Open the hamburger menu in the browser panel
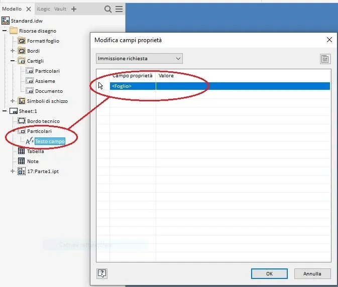This screenshot has height=287, width=338. coord(119,9)
